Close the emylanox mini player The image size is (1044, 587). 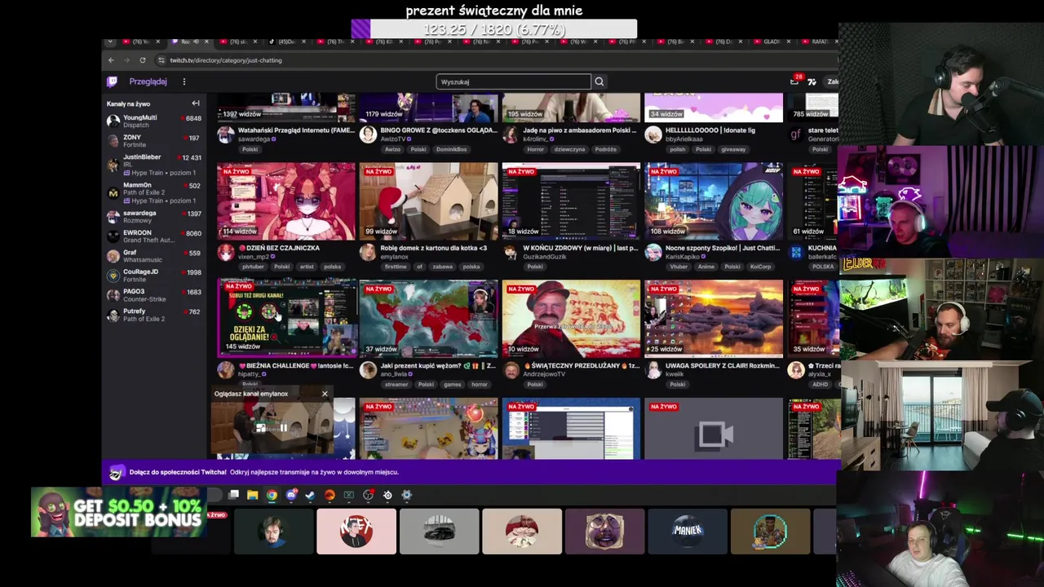pyautogui.click(x=325, y=394)
